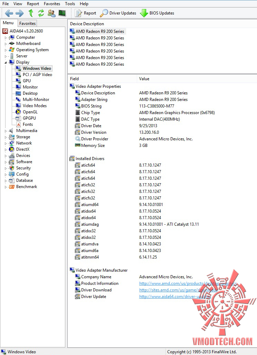This screenshot has width=257, height=355.
Task: Expand the Config tree node
Action: click(6, 175)
